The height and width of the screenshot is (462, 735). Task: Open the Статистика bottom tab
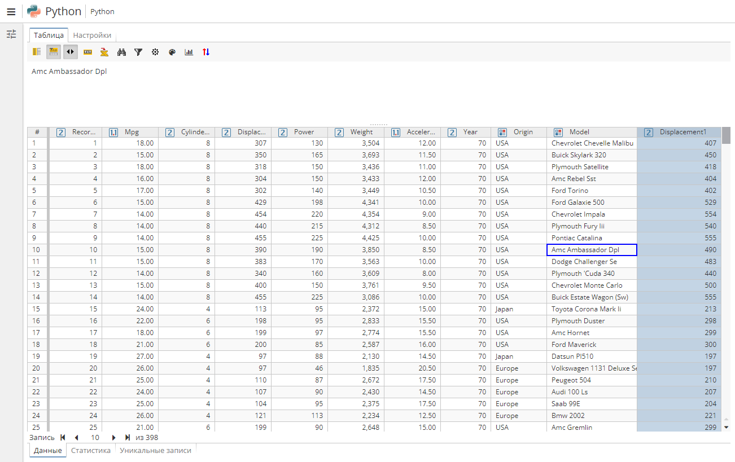(x=91, y=450)
